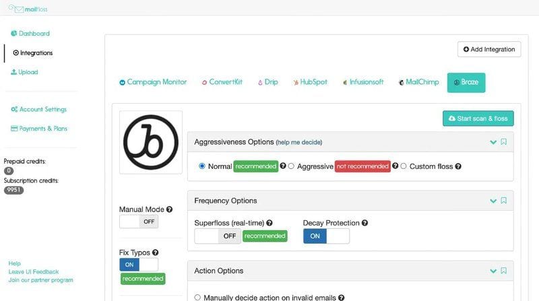The width and height of the screenshot is (539, 301).
Task: Click the help icon beside Aggressive not recommended
Action: [x=395, y=166]
